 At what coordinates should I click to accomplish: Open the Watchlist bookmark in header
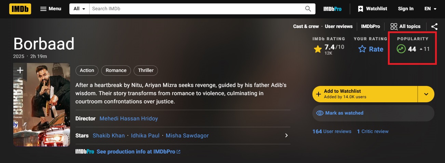tap(372, 9)
